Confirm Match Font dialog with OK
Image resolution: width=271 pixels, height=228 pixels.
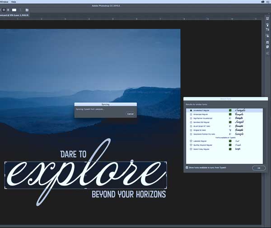pos(259,168)
